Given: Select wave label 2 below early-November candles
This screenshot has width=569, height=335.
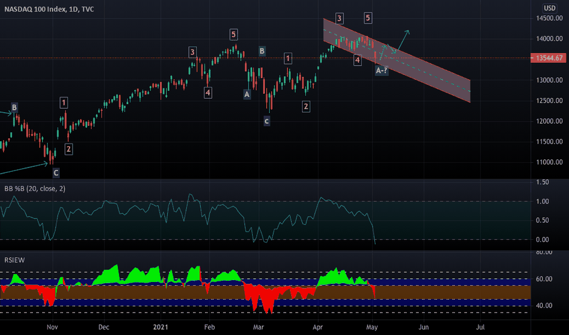Looking at the screenshot, I should click(68, 149).
